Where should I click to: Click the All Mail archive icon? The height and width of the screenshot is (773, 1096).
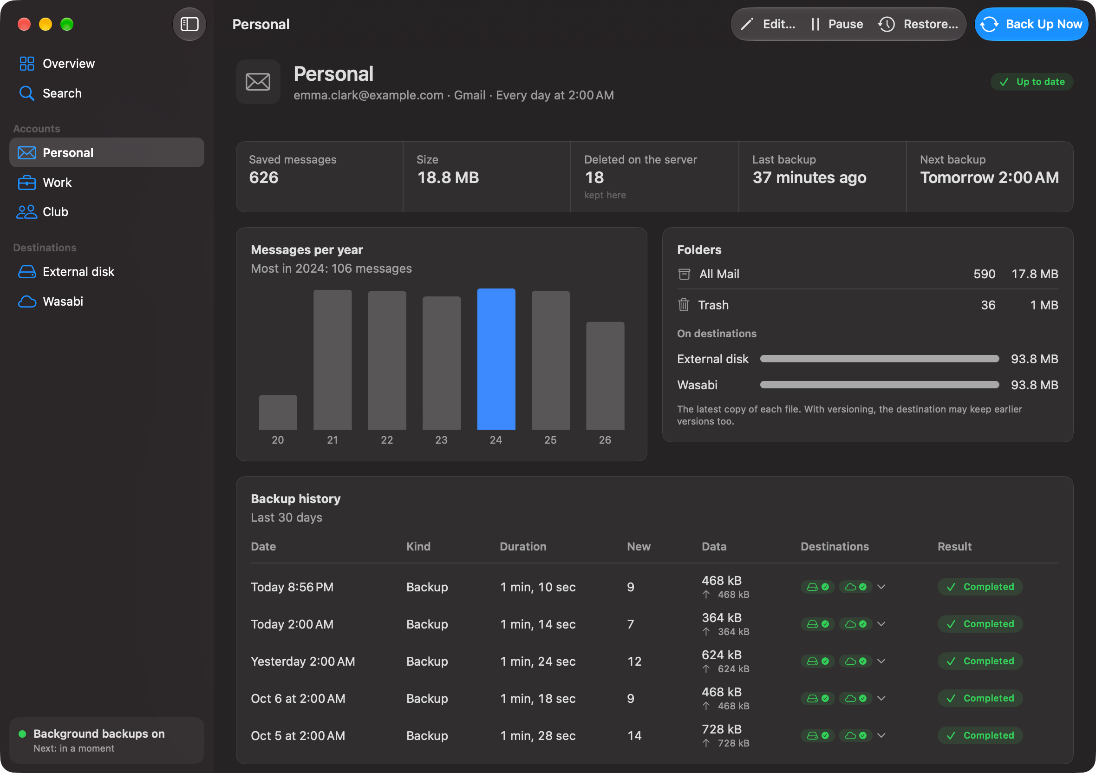point(684,274)
